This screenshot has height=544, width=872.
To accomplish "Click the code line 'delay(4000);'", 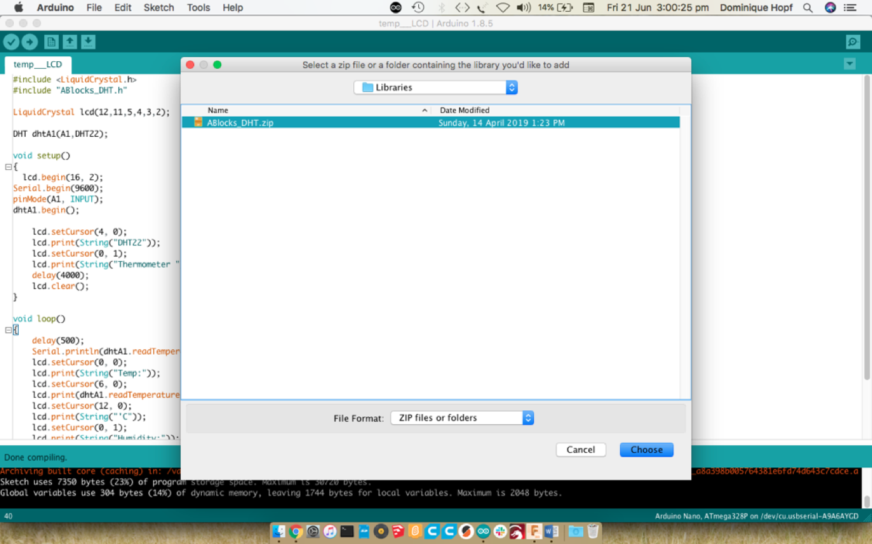I will (61, 275).
